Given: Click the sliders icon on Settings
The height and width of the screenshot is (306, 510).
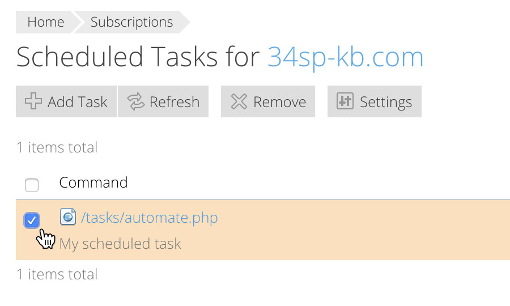Looking at the screenshot, I should [x=345, y=101].
